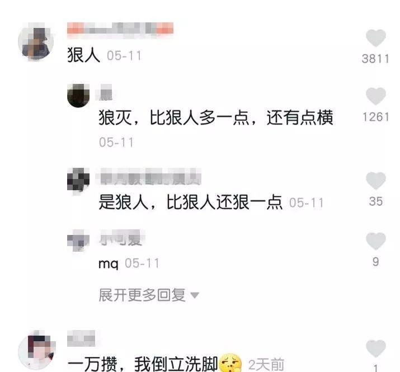Select the reply "是狠人，比狠人还狠一点"
Screen dimensions: 400x372
coord(191,202)
